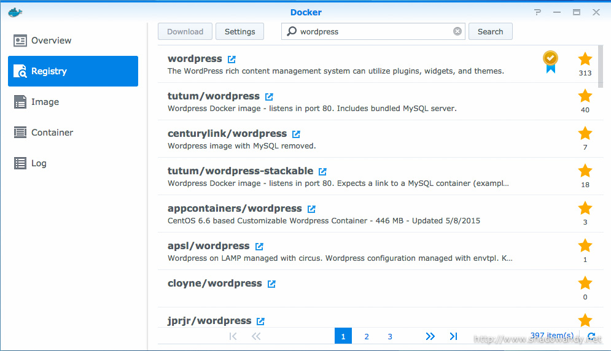
Task: Open registry Settings
Action: click(x=239, y=31)
